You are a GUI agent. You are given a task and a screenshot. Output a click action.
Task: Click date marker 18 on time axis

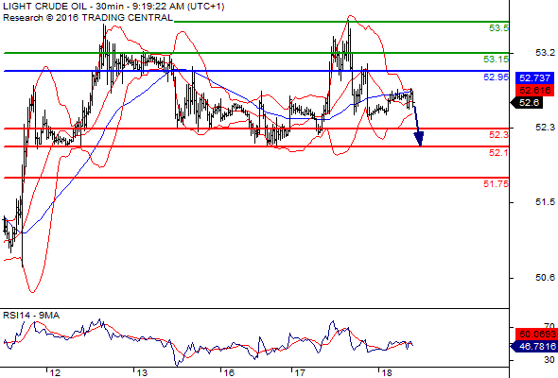click(x=387, y=372)
